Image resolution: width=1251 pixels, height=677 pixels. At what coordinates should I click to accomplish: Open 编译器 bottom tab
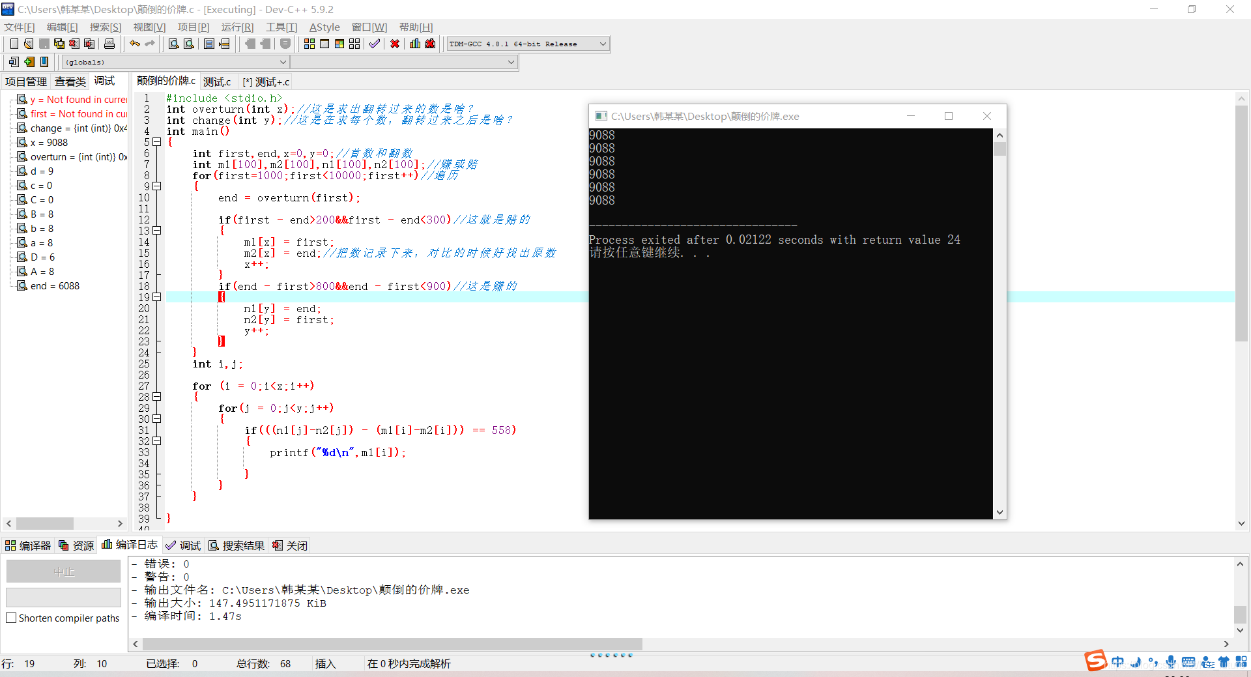[x=28, y=545]
